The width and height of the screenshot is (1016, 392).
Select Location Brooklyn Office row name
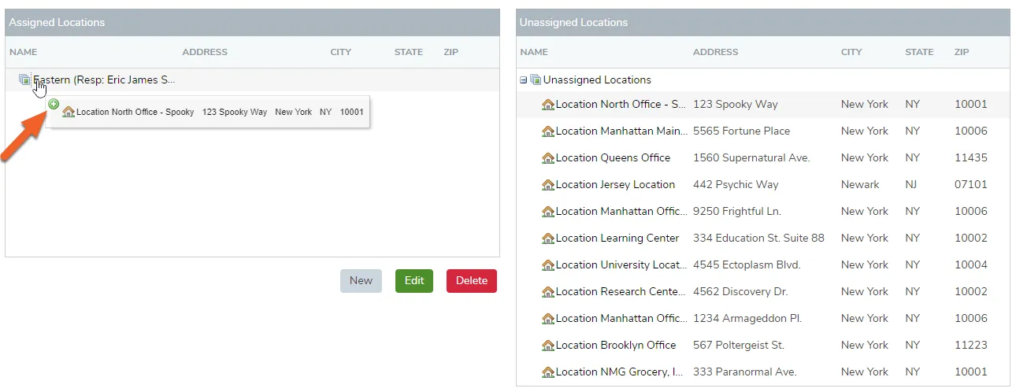(616, 346)
